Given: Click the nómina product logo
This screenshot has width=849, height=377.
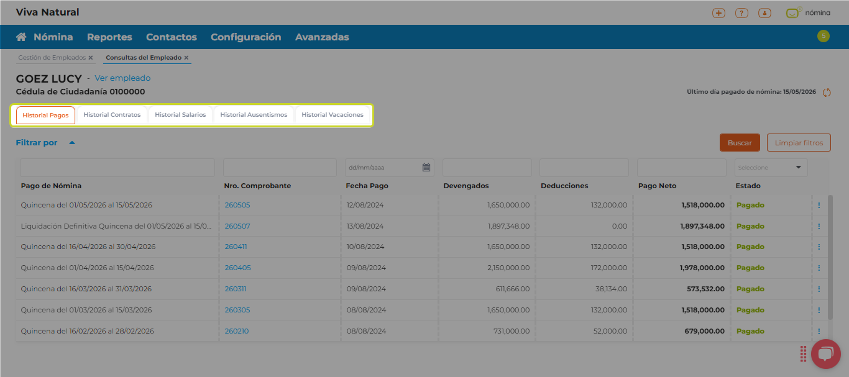Looking at the screenshot, I should coord(808,12).
